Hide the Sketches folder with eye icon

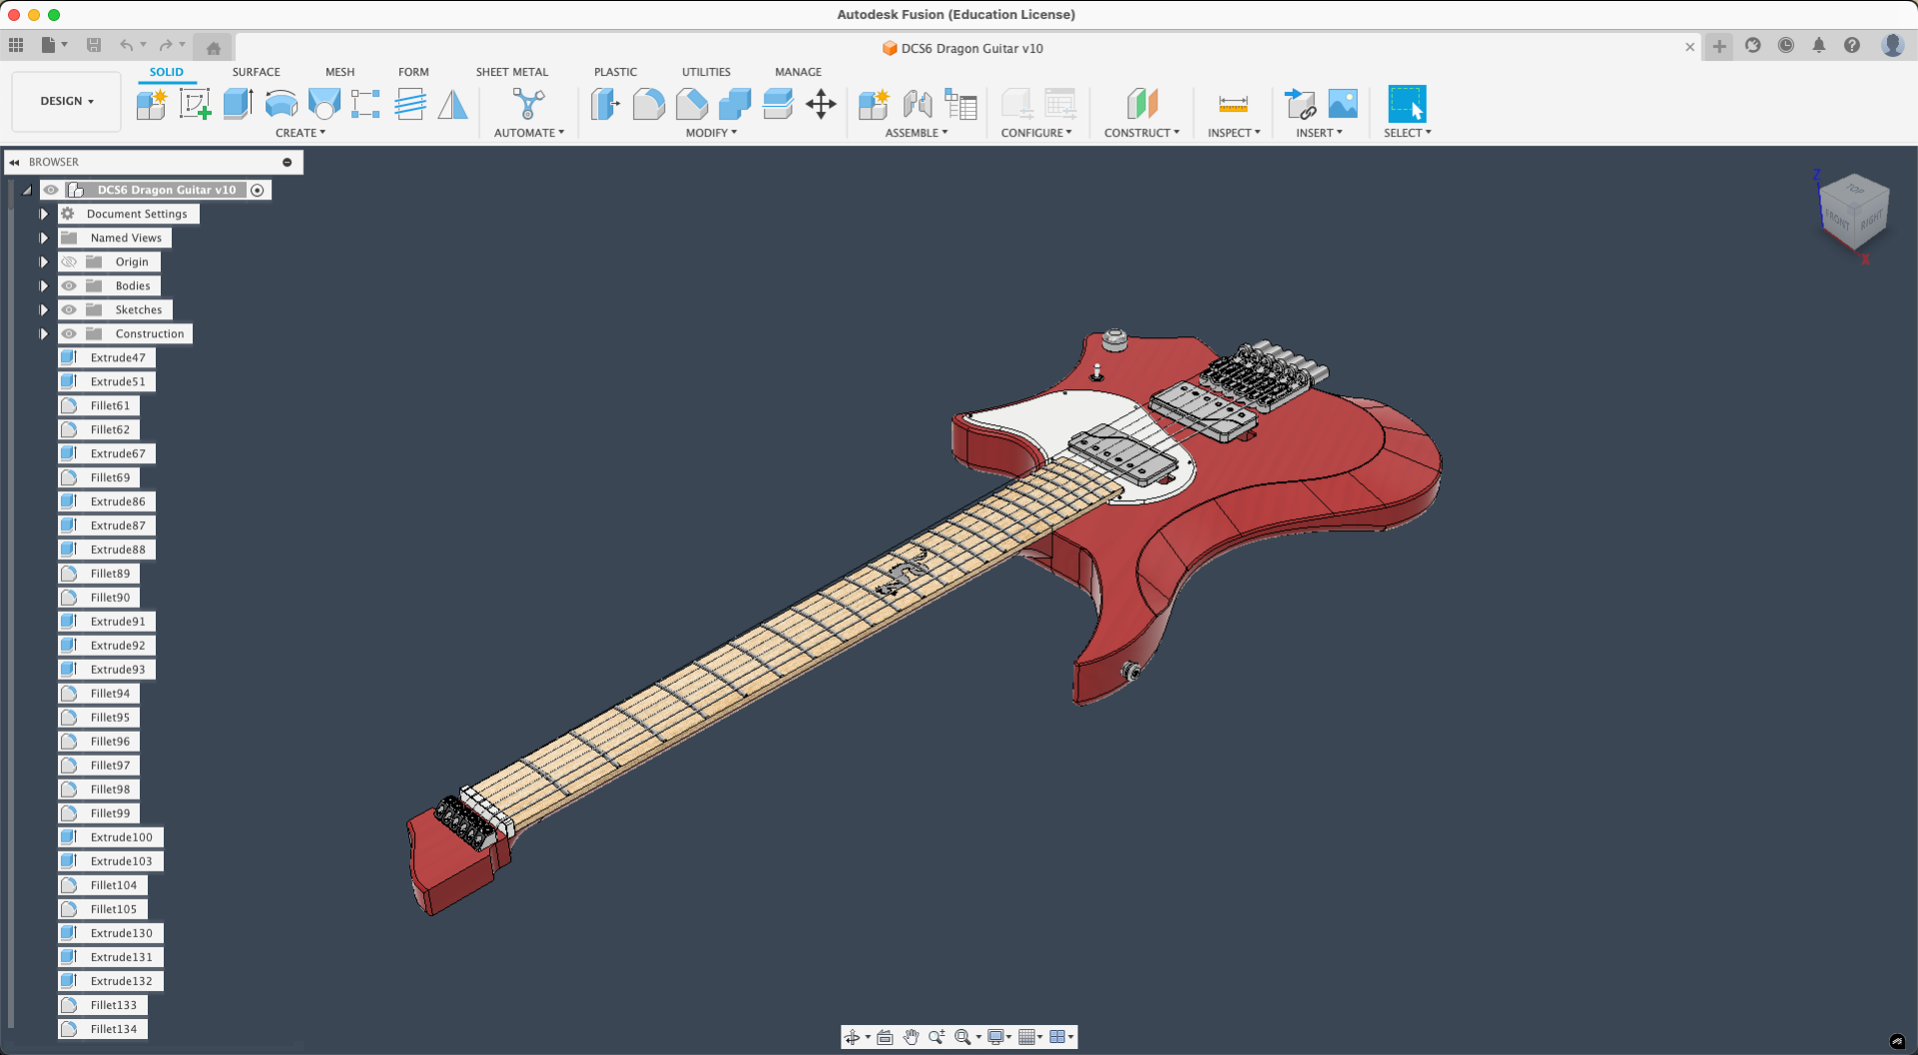point(69,309)
